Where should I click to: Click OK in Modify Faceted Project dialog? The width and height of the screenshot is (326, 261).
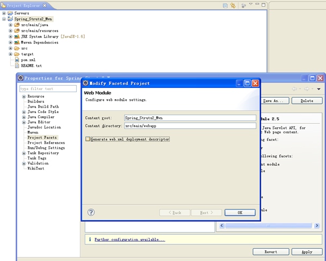tap(240, 213)
